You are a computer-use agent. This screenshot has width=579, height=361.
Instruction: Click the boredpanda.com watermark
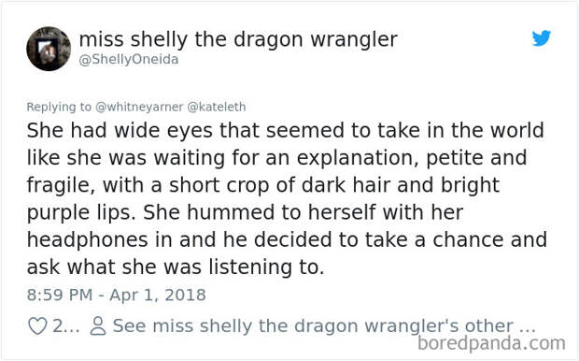click(491, 343)
